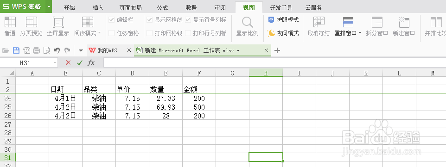446x167 pixels.
Task: Switch to Normal (普通) view
Action: (x=10, y=26)
